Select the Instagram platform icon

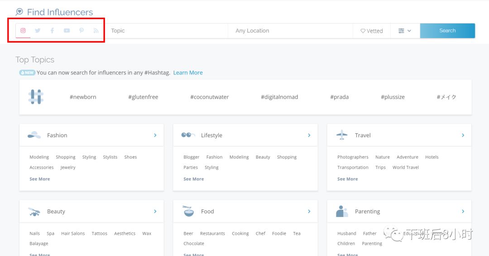[23, 31]
